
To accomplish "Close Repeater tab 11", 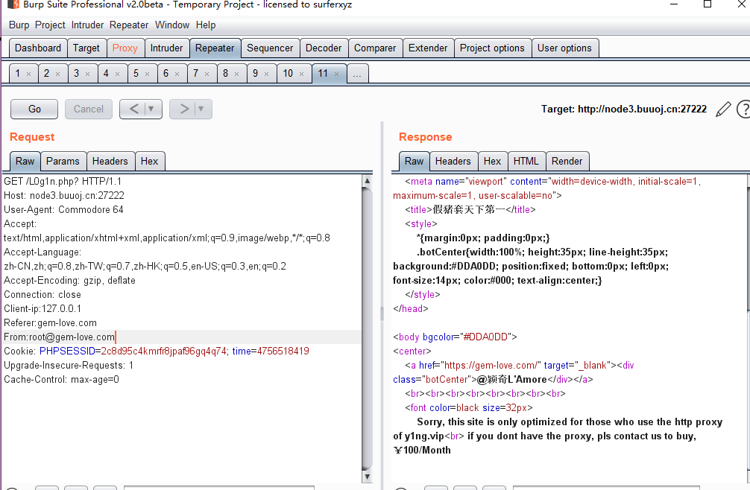I will point(337,74).
